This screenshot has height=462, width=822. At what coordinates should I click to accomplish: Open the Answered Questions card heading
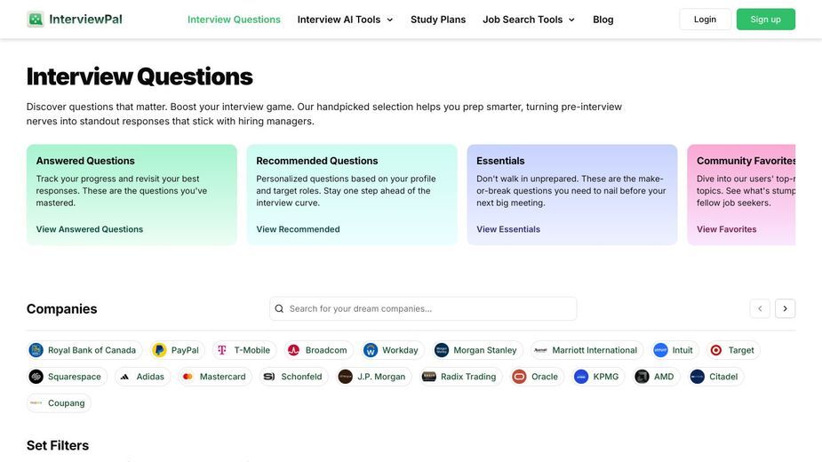click(x=85, y=161)
